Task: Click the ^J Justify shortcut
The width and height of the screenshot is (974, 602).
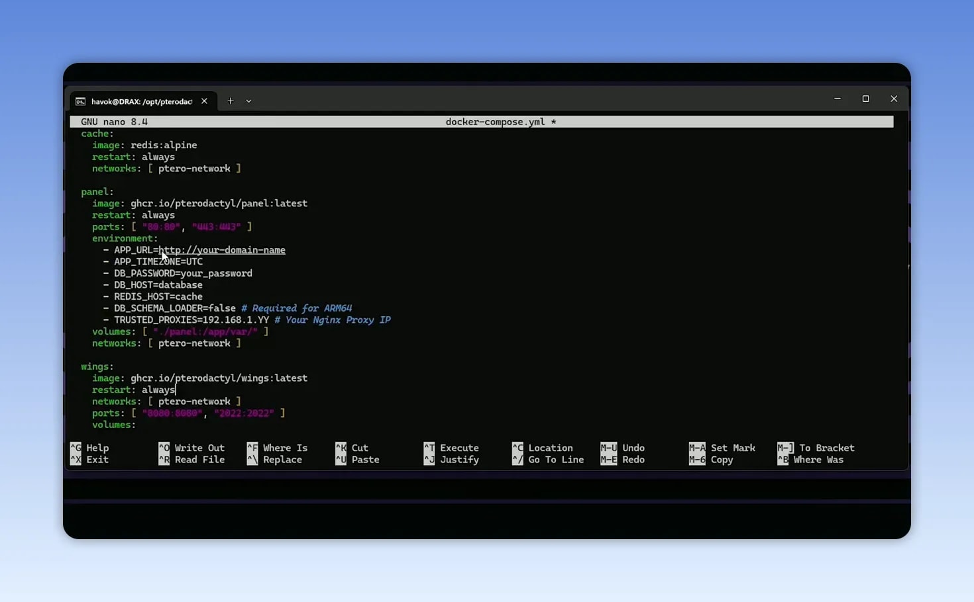Action: 451,460
